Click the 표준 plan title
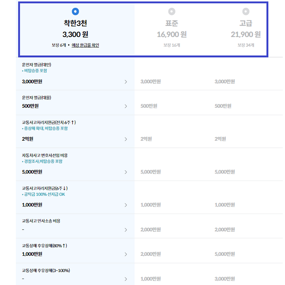Viewport: 285px width, 285px height. 172,23
